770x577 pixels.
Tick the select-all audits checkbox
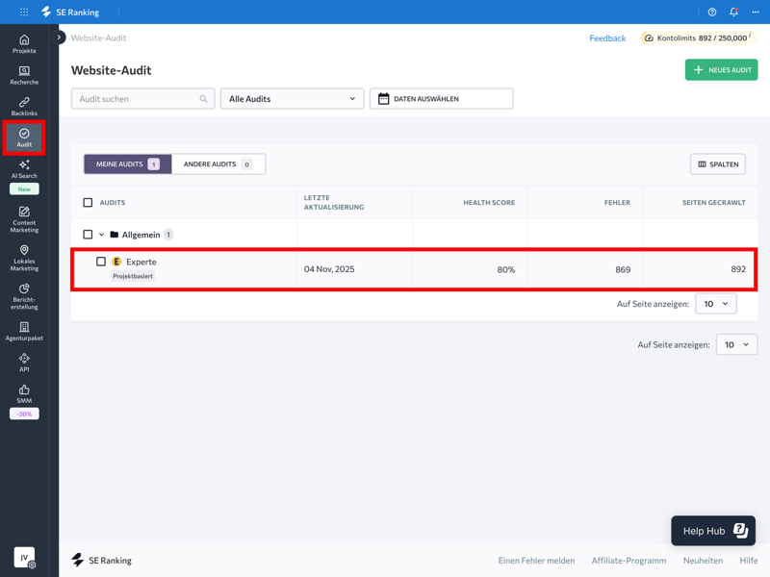point(88,203)
